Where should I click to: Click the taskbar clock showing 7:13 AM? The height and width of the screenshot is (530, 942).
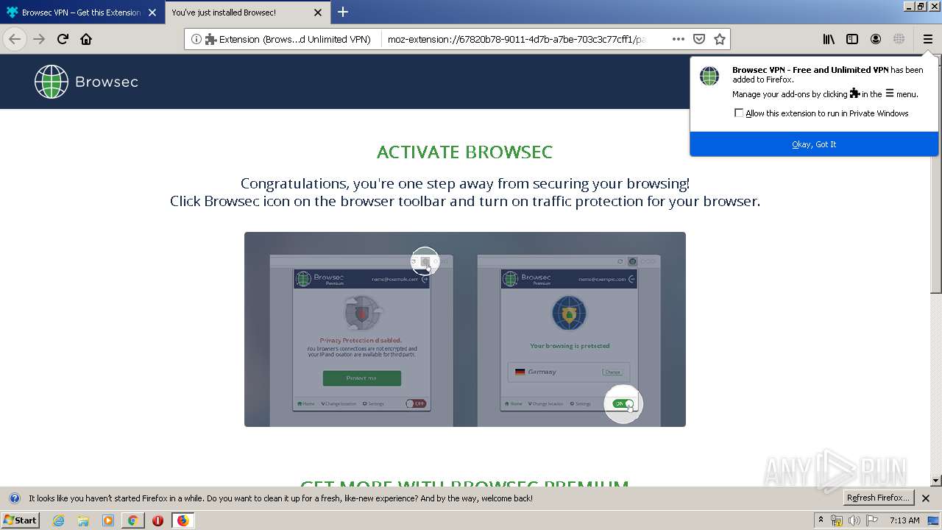904,520
